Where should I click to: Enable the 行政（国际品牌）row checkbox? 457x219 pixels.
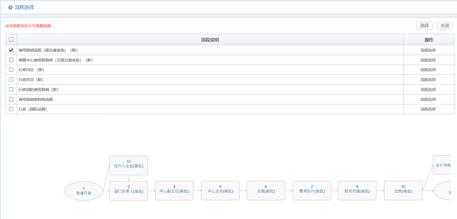click(11, 109)
